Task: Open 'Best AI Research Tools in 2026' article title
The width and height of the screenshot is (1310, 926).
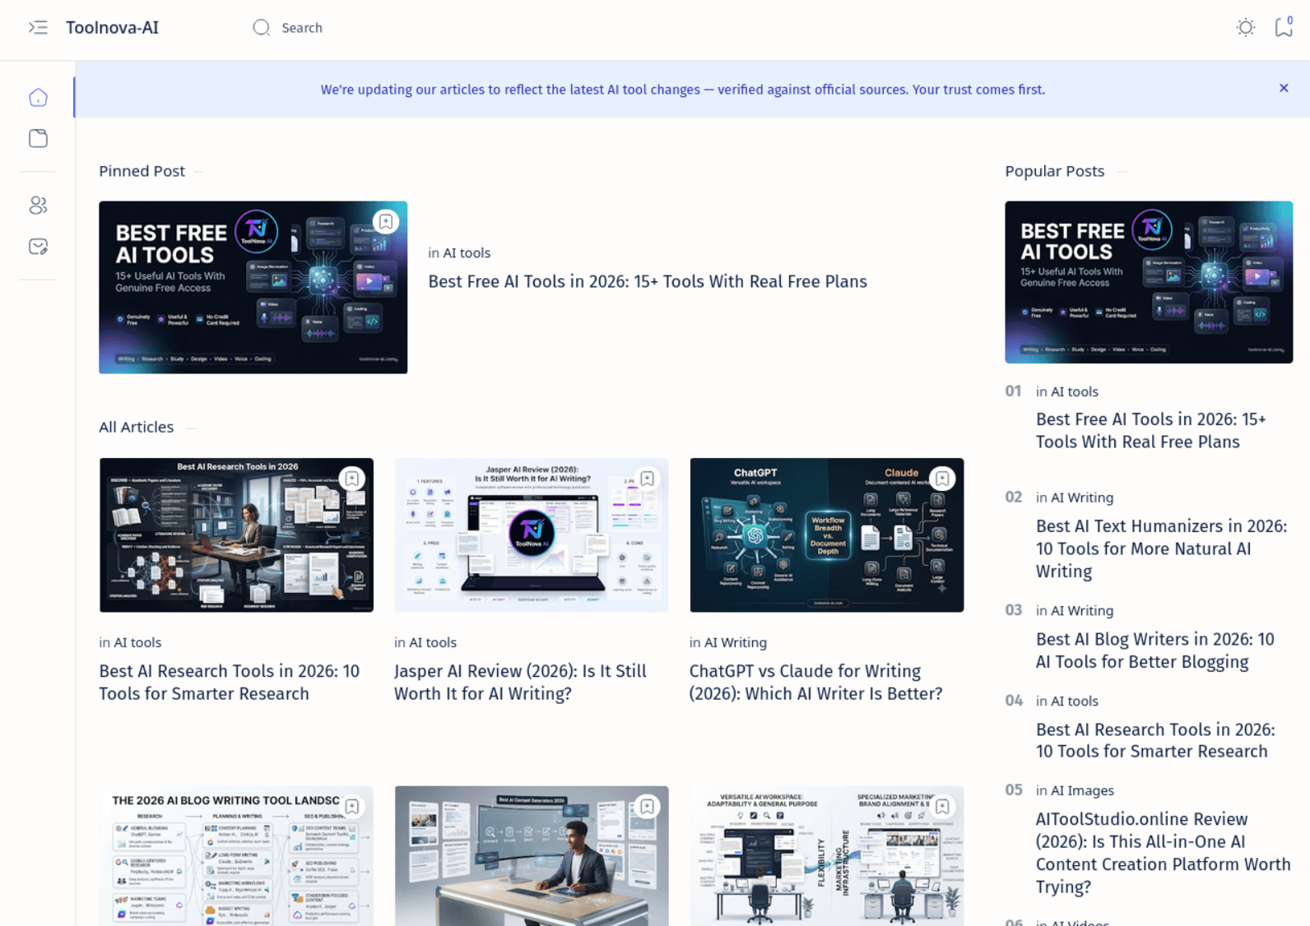Action: [229, 683]
